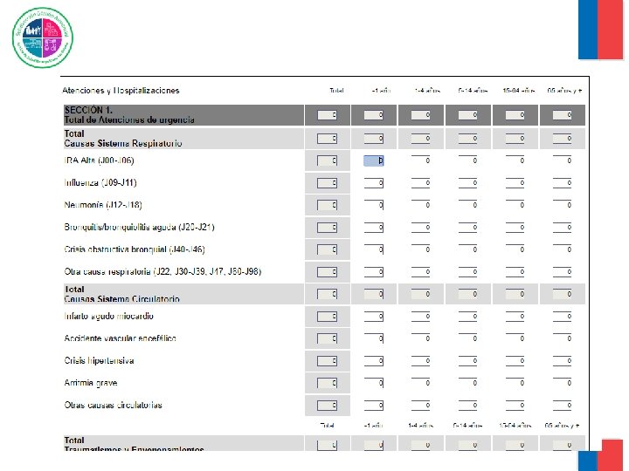The image size is (629, 471).
Task: Select the highlighted IRA Alta under-1-year field
Action: [x=374, y=160]
